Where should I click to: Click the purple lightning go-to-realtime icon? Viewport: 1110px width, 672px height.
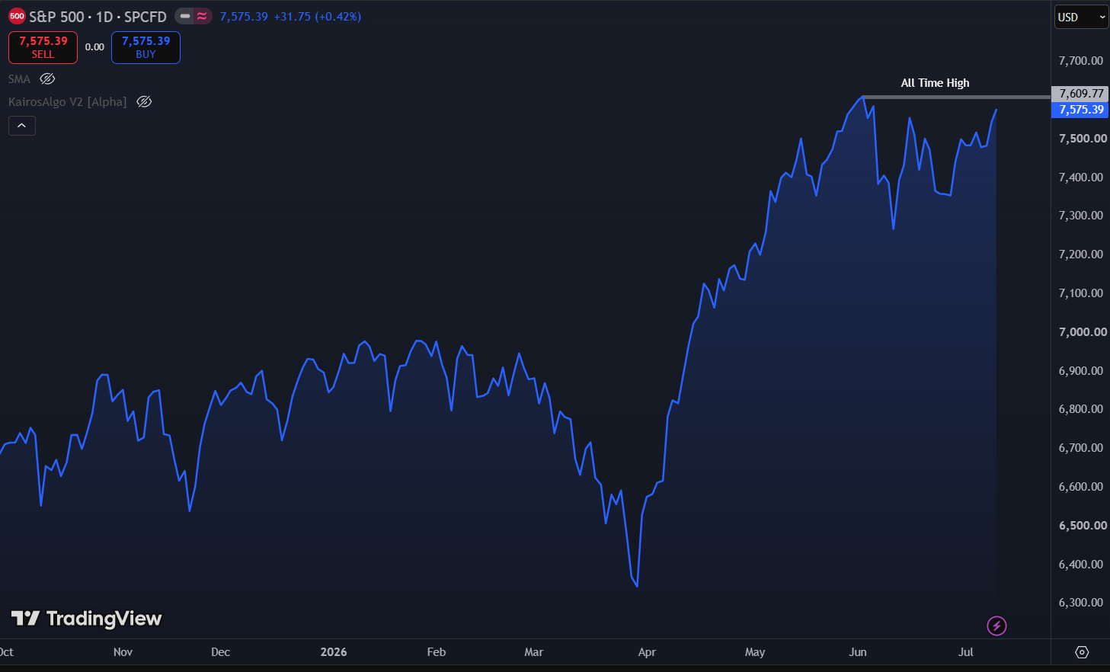coord(996,626)
